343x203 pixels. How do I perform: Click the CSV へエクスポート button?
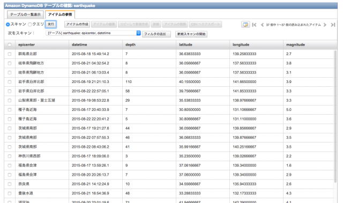click(x=205, y=24)
